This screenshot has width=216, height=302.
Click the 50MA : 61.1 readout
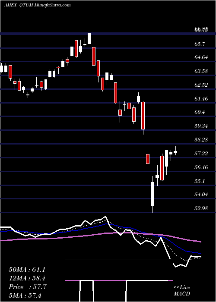tap(27, 270)
